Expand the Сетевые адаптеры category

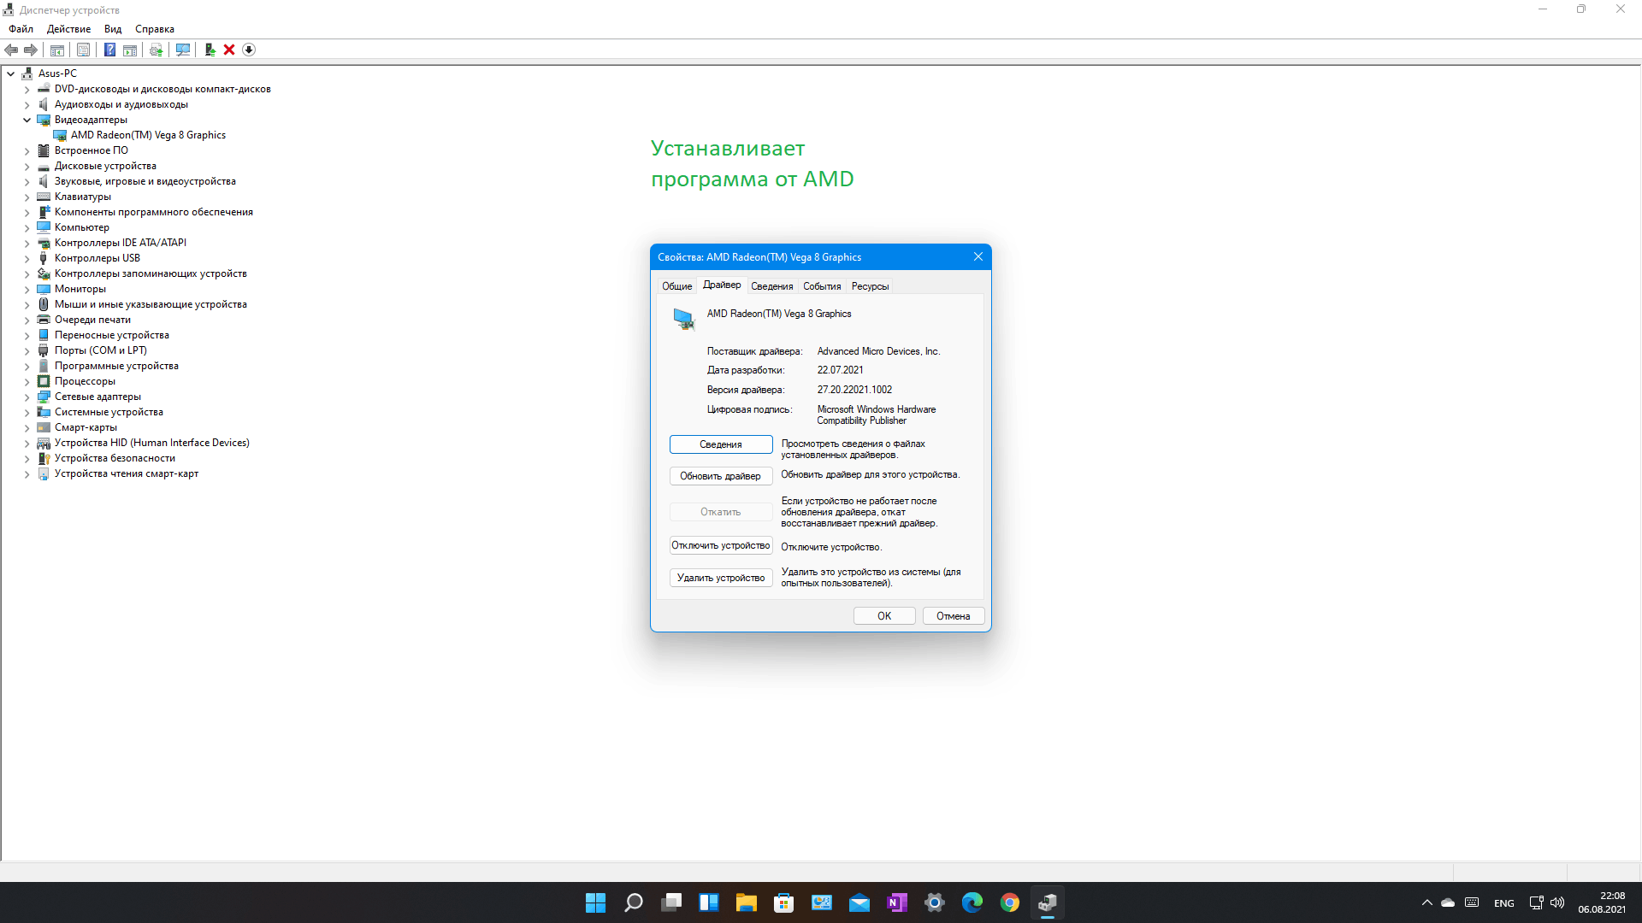tap(27, 397)
